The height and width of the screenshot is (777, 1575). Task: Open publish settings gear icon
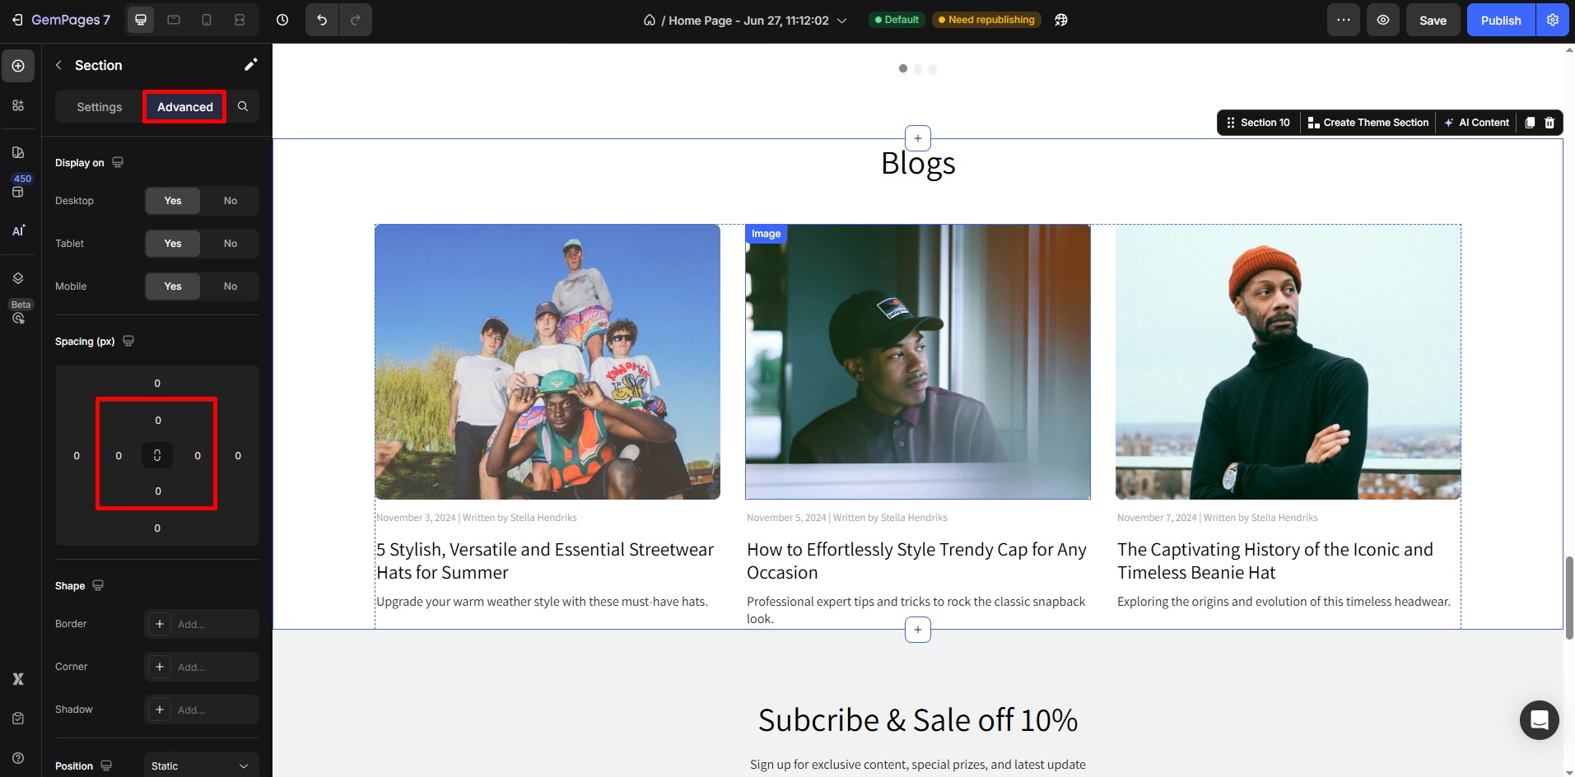pos(1553,20)
